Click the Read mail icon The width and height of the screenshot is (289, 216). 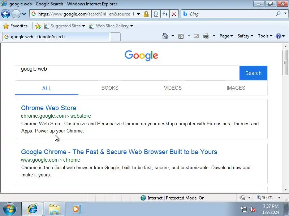tap(196, 36)
